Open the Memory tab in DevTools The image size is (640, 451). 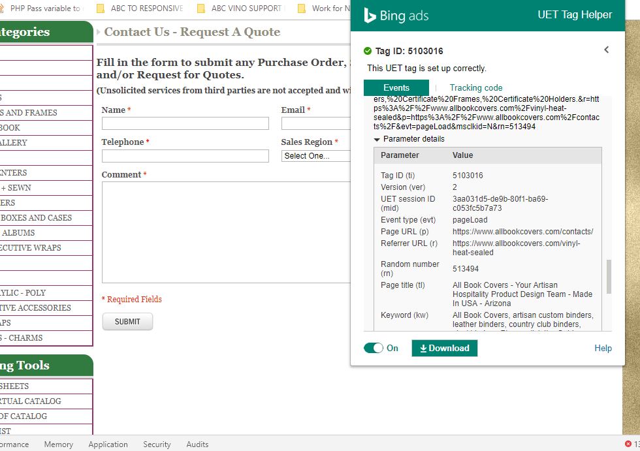point(58,444)
